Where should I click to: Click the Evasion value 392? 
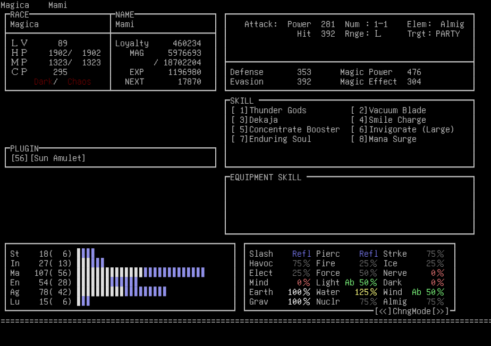(304, 82)
